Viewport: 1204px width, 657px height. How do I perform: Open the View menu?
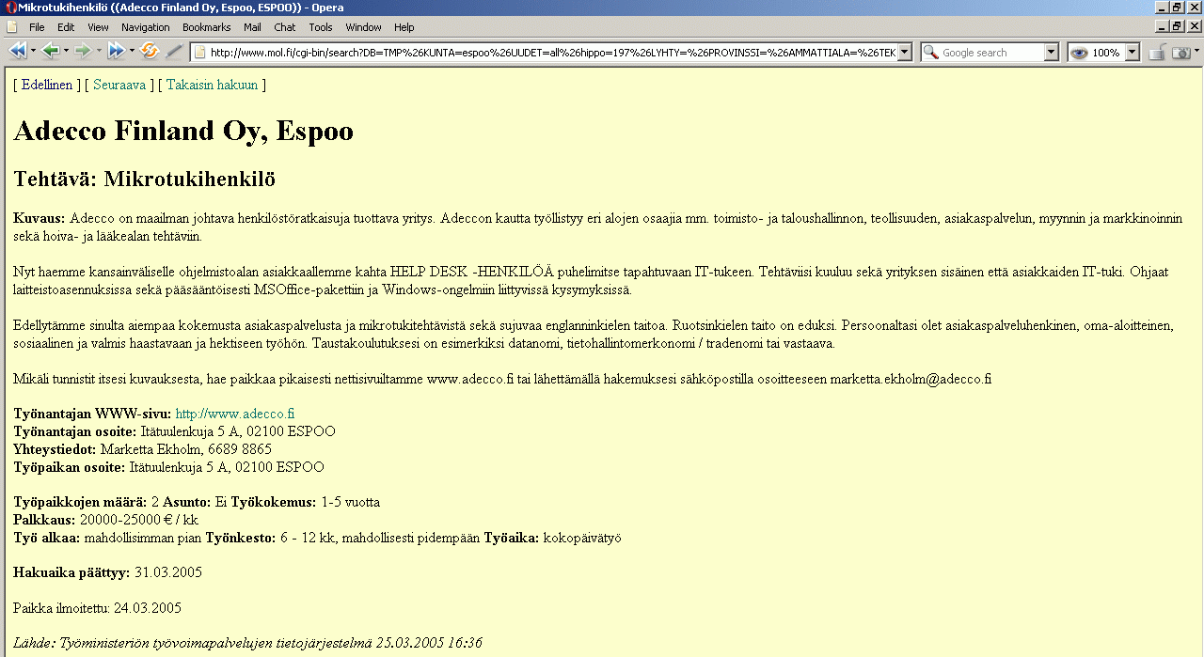click(99, 27)
